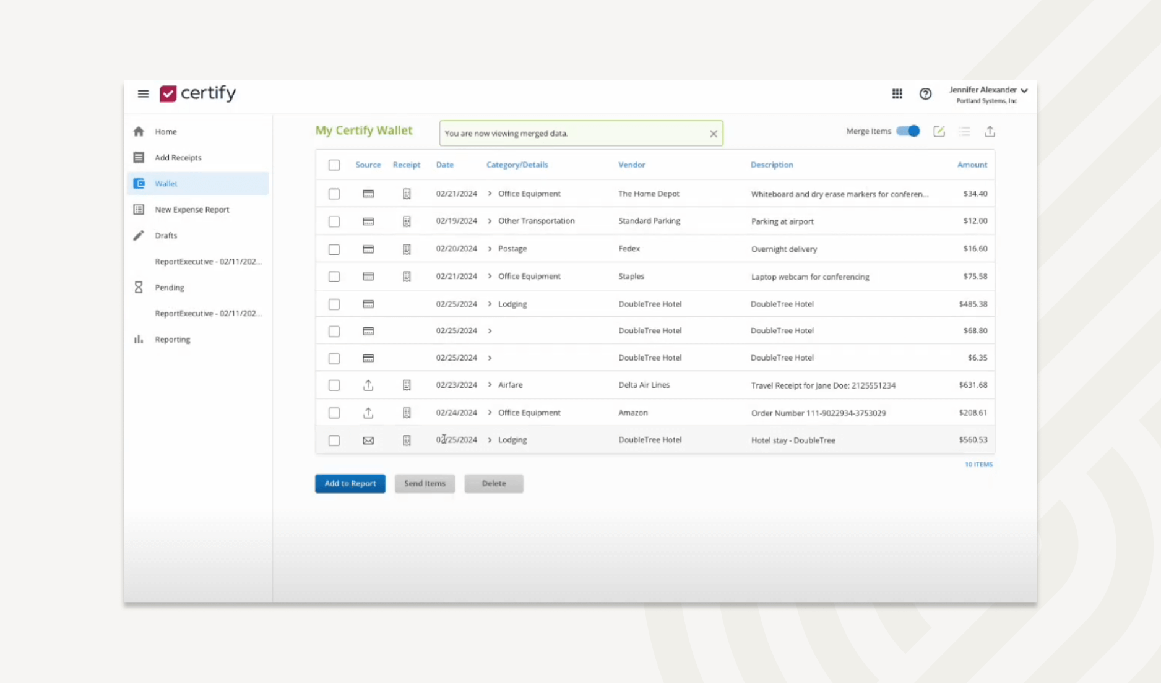
Task: Click the Home house icon in sidebar
Action: [139, 132]
